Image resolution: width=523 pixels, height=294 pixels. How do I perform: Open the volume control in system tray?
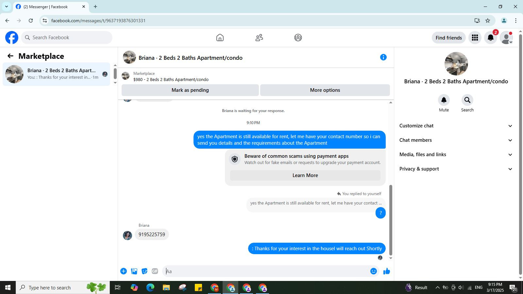point(461,288)
